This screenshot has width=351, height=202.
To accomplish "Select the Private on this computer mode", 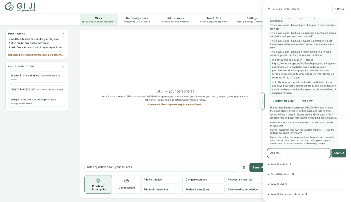I will [98, 184].
